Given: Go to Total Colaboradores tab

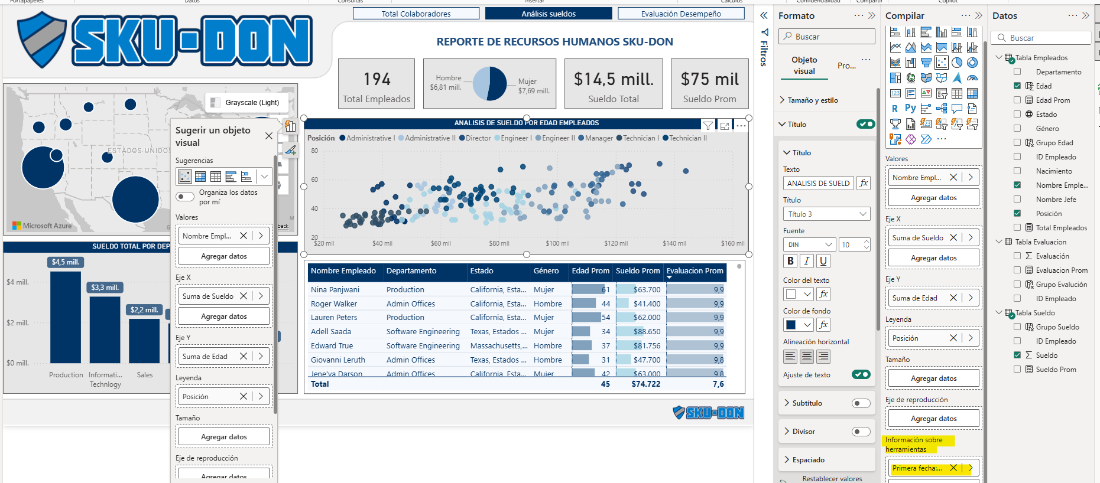Looking at the screenshot, I should tap(416, 14).
